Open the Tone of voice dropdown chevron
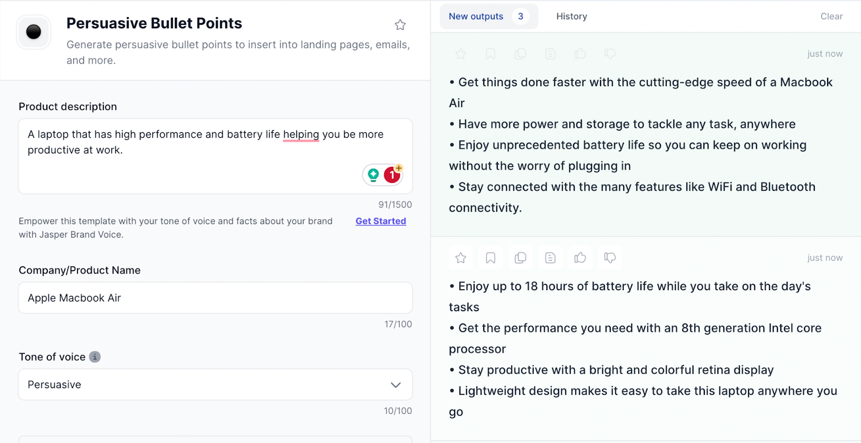 (x=396, y=385)
